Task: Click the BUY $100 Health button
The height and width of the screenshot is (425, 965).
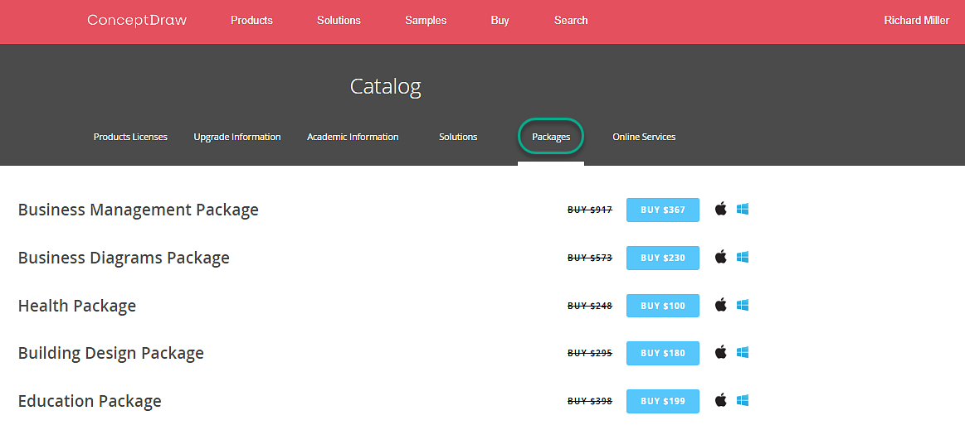Action: tap(662, 306)
